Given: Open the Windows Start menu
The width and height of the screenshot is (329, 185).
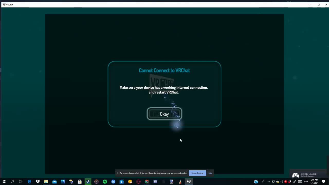Looking at the screenshot, I should coord(4,182).
